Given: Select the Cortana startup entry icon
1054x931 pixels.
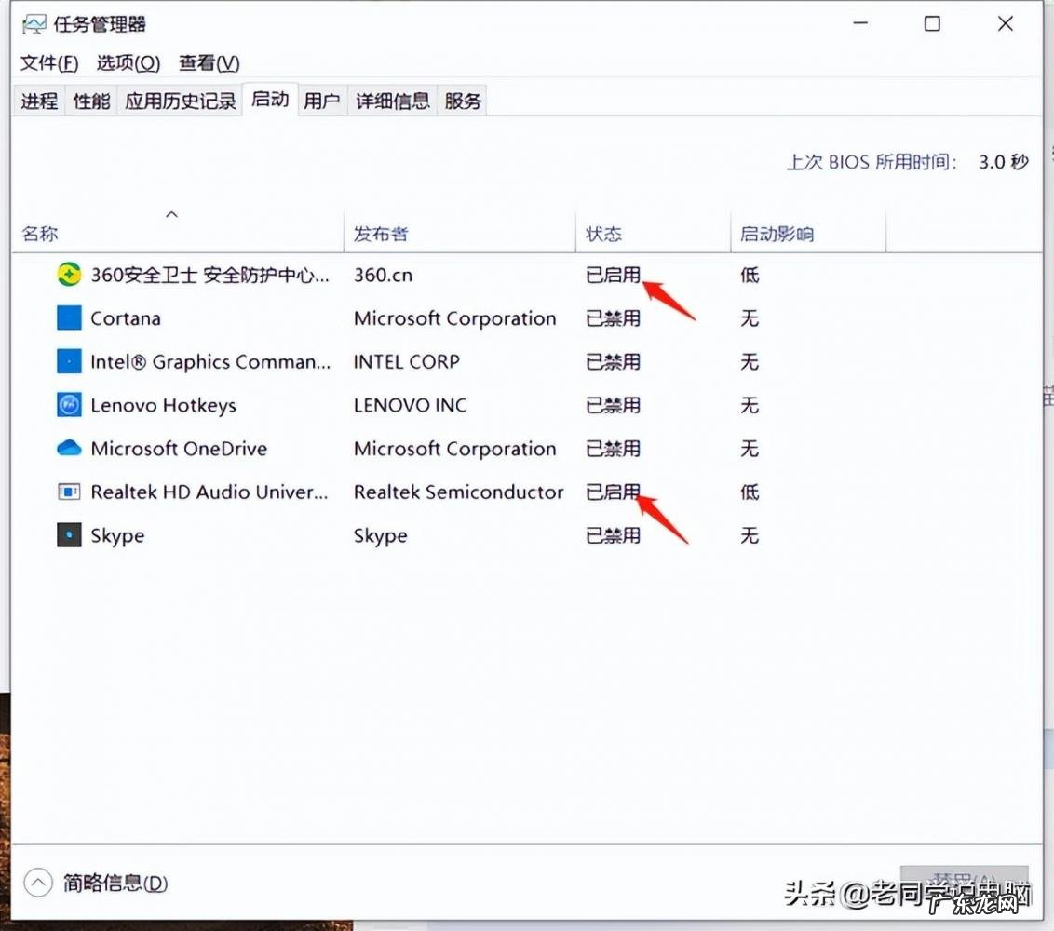Looking at the screenshot, I should click(x=69, y=317).
